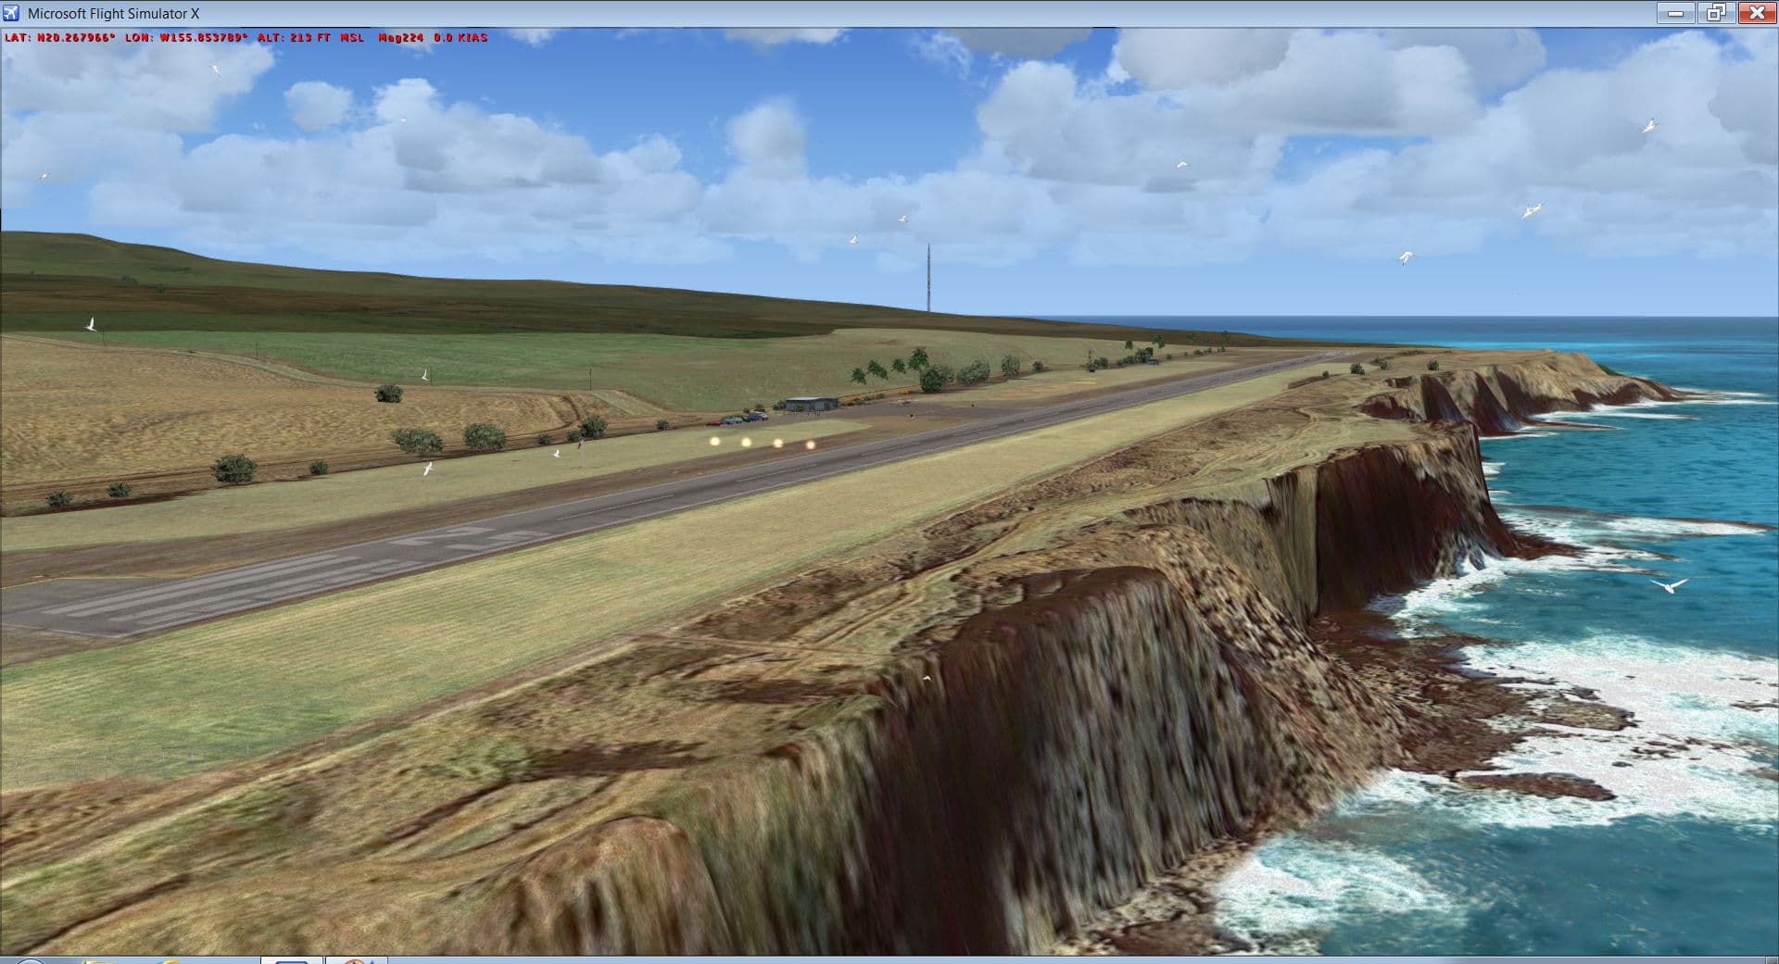Open the Windows Start button on taskbar

click(x=28, y=960)
